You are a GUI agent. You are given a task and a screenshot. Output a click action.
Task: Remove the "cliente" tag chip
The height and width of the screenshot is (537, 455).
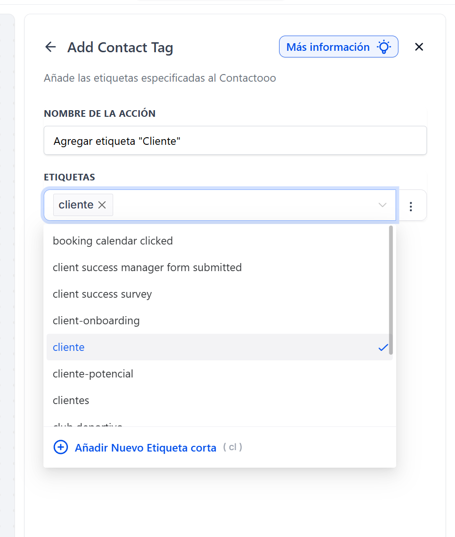tap(102, 205)
